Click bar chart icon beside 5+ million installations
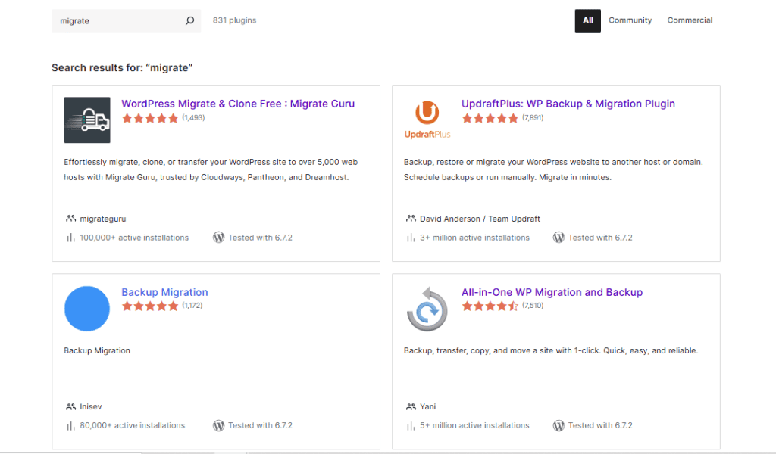The width and height of the screenshot is (776, 454). (x=411, y=425)
